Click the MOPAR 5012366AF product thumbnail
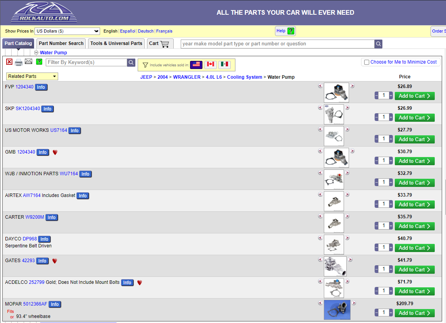Image resolution: width=446 pixels, height=323 pixels. (x=337, y=309)
